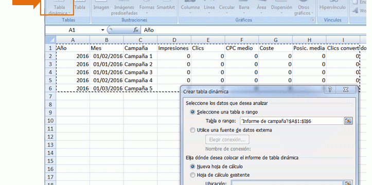Viewport: 372px width, 185px height.
Task: Close the Crear tabla dinámica dialog
Action: click(346, 89)
